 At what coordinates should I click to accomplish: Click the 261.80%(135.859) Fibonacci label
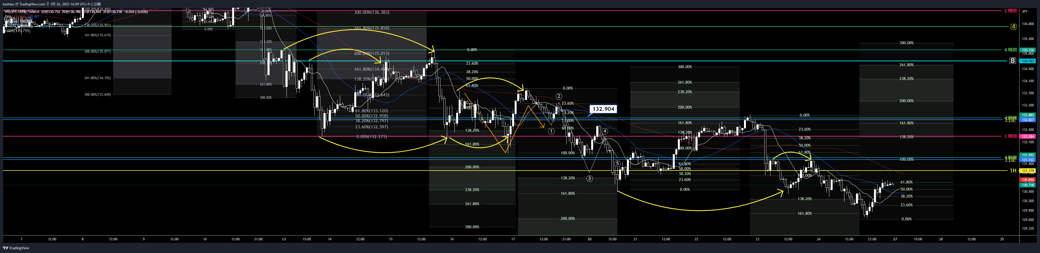click(371, 28)
